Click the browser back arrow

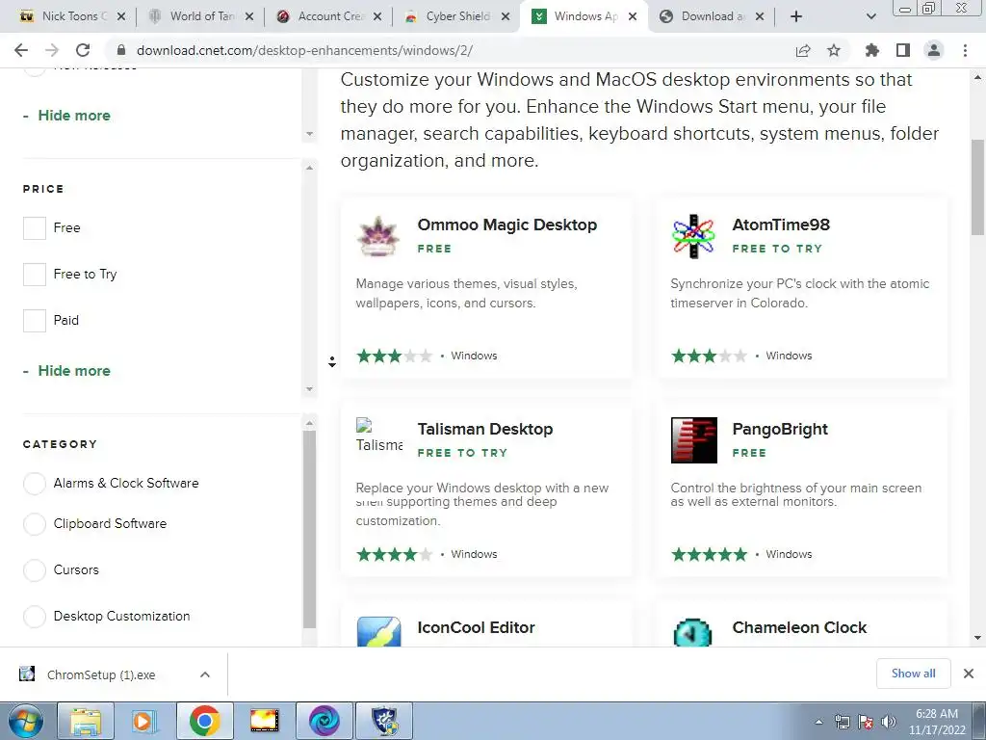pyautogui.click(x=21, y=50)
